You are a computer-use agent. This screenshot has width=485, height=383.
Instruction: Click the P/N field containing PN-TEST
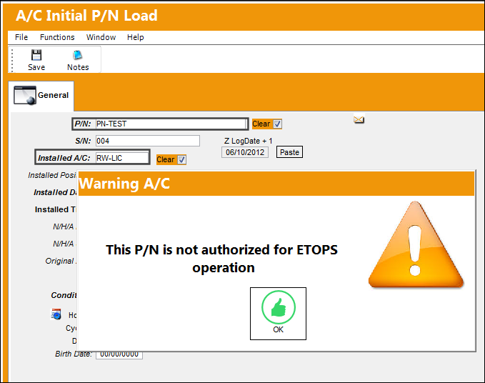pos(171,124)
